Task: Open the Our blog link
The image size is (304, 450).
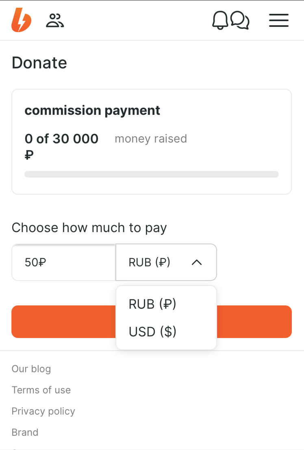Action: 31,369
